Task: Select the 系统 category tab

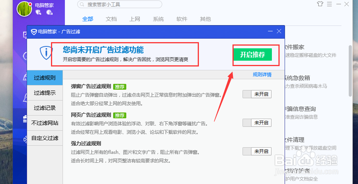Action: 158,19
